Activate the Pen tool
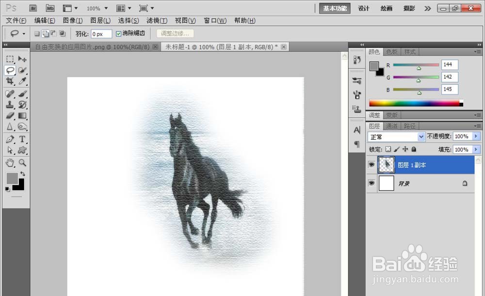 (x=10, y=140)
